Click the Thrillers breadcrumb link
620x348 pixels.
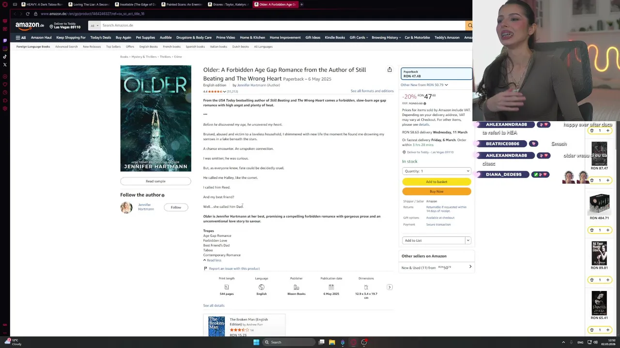point(165,57)
